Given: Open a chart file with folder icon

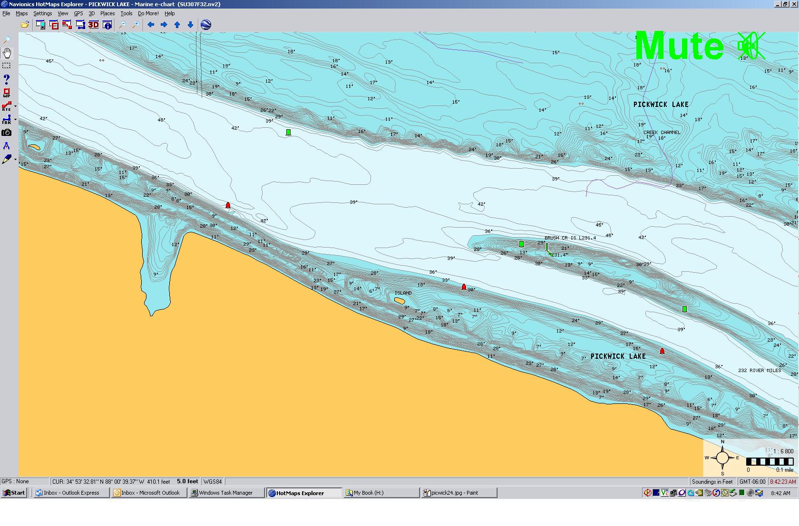Looking at the screenshot, I should point(25,25).
